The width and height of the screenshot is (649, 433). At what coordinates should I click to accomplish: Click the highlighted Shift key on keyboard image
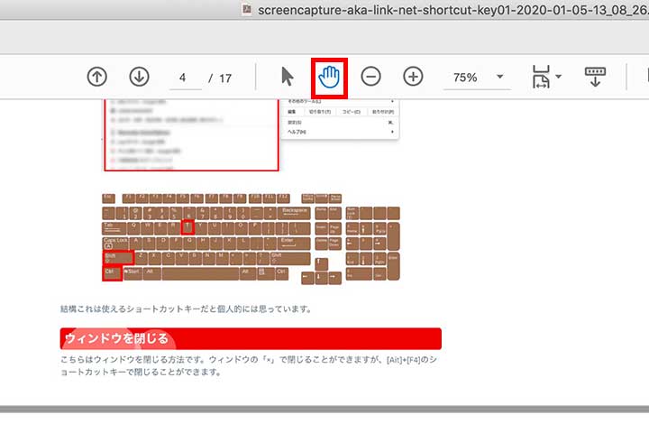[118, 258]
